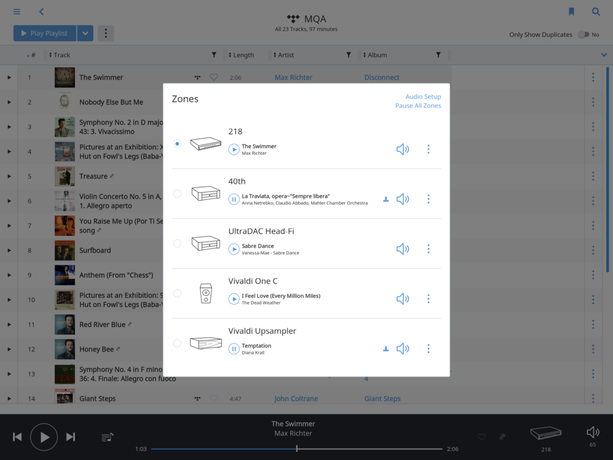Open the playlist three-dot menu beside Play Playlist

pyautogui.click(x=105, y=33)
